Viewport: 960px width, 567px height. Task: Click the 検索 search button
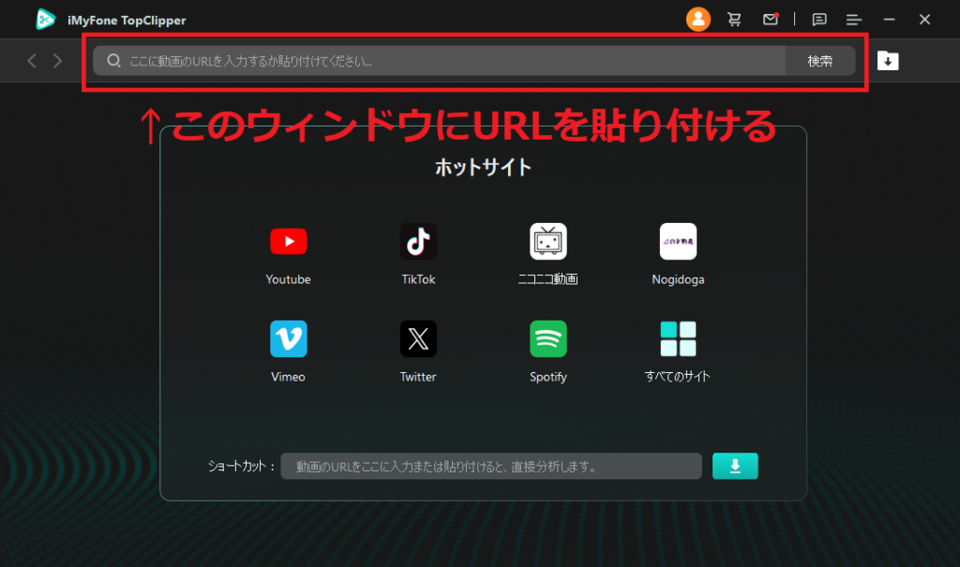click(819, 61)
